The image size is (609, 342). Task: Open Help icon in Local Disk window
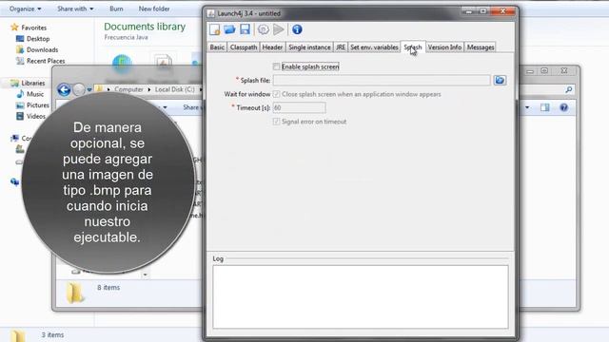pyautogui.click(x=564, y=107)
